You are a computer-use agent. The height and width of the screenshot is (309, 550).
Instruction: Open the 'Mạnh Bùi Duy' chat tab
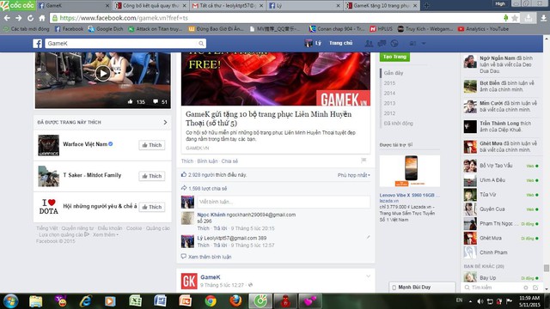pyautogui.click(x=422, y=288)
